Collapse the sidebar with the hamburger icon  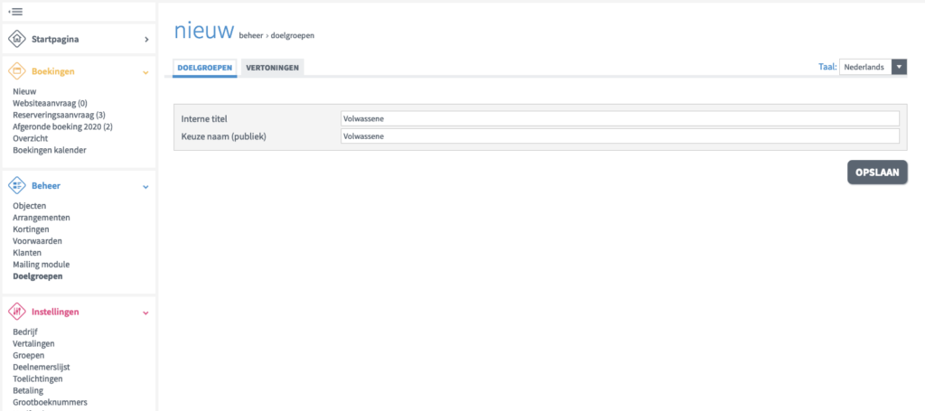coord(15,12)
